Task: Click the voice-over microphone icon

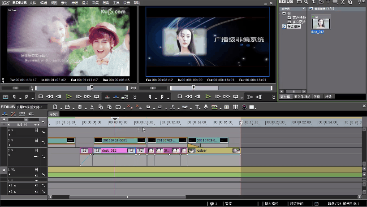Action: point(206,107)
